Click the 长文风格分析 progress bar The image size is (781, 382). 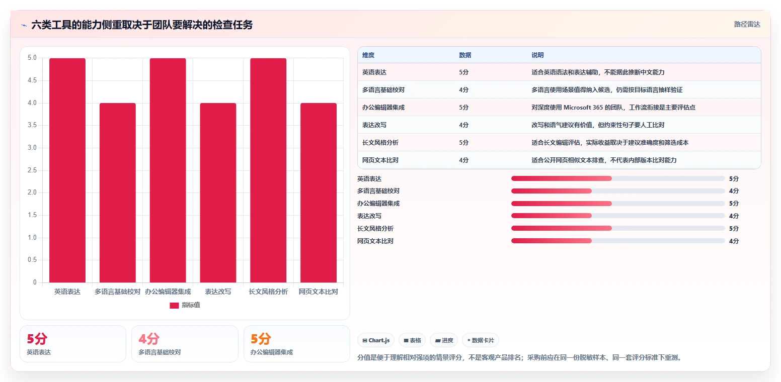(618, 228)
